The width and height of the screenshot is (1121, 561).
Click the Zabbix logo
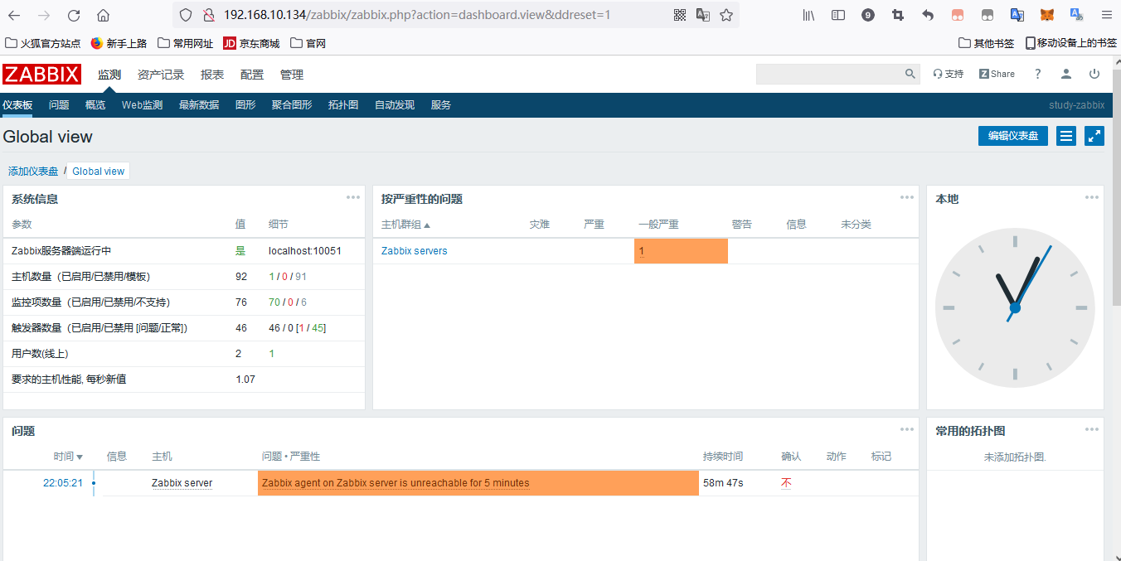(x=41, y=74)
